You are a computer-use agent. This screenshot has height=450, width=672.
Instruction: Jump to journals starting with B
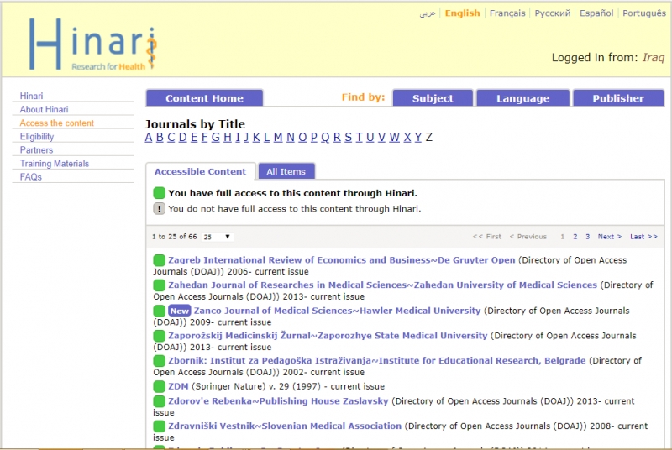coord(160,138)
